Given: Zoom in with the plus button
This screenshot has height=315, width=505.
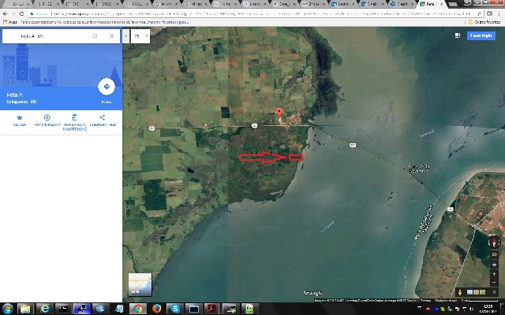Looking at the screenshot, I should (495, 274).
